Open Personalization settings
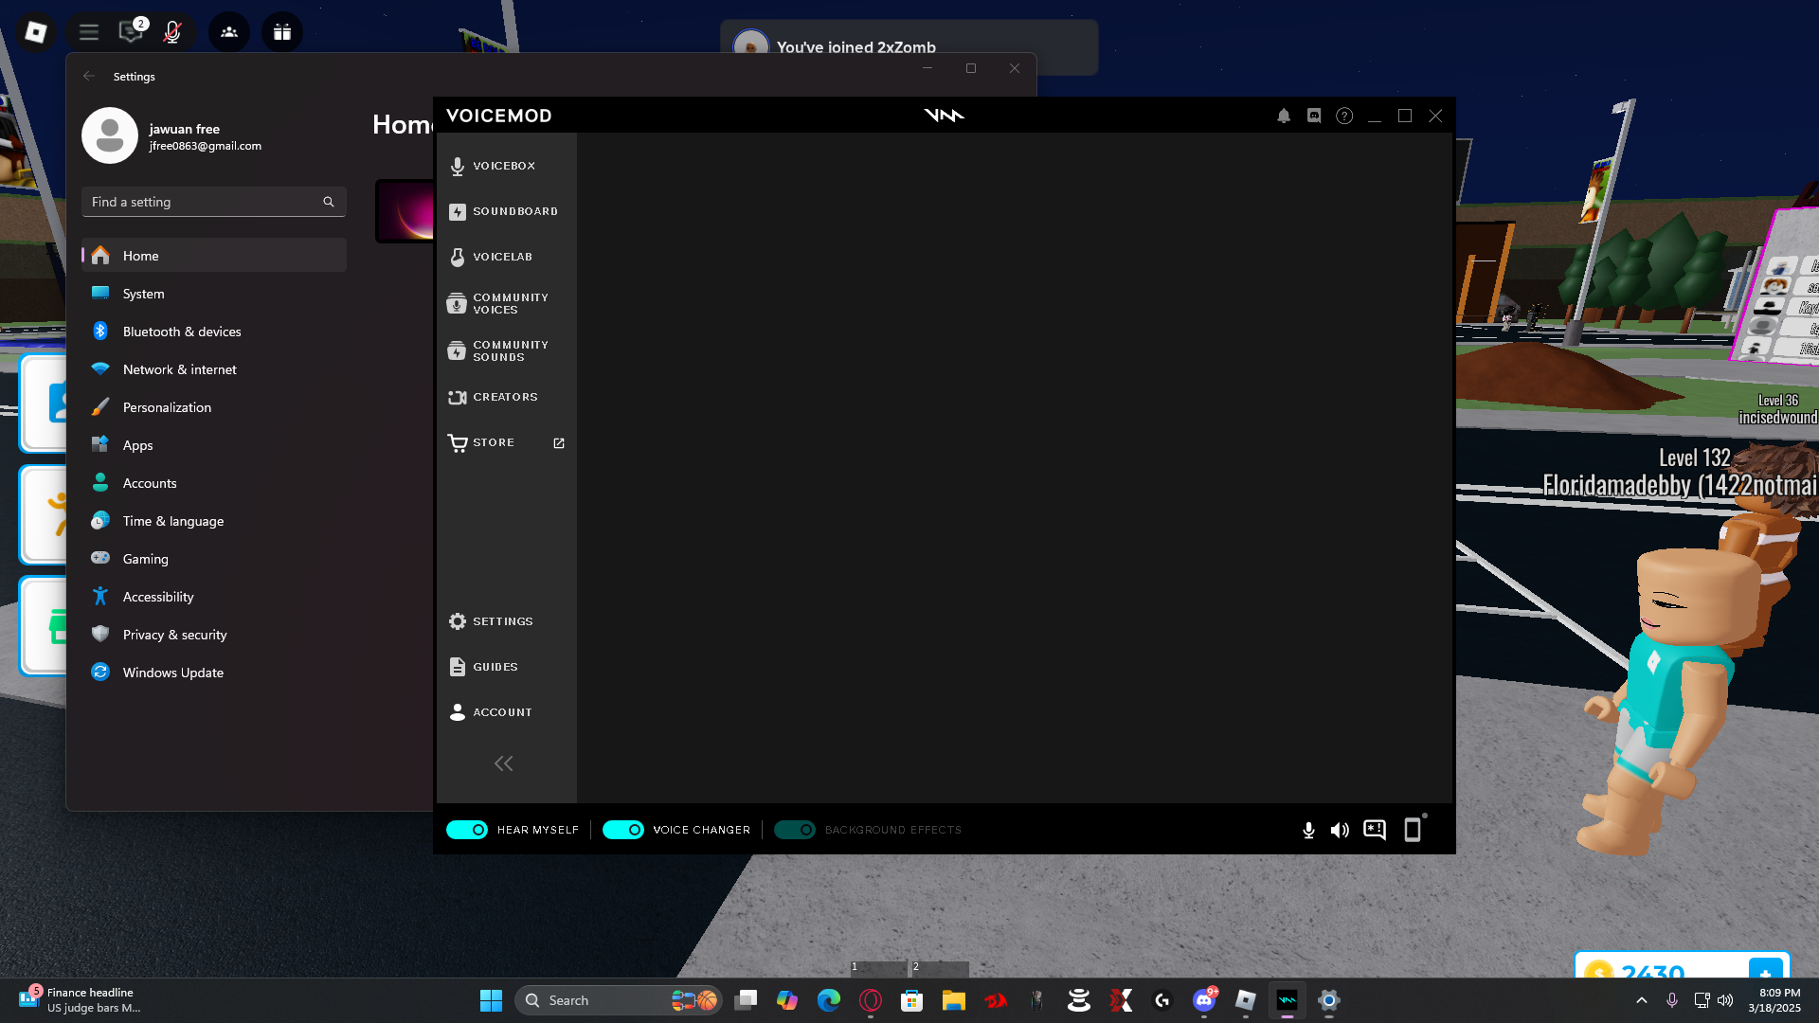The width and height of the screenshot is (1819, 1023). [214, 407]
